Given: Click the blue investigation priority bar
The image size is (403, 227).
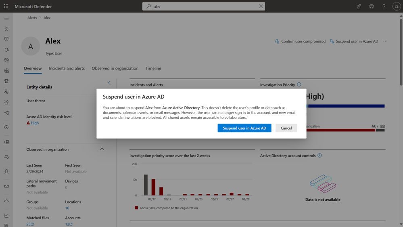Looking at the screenshot, I should (x=345, y=106).
